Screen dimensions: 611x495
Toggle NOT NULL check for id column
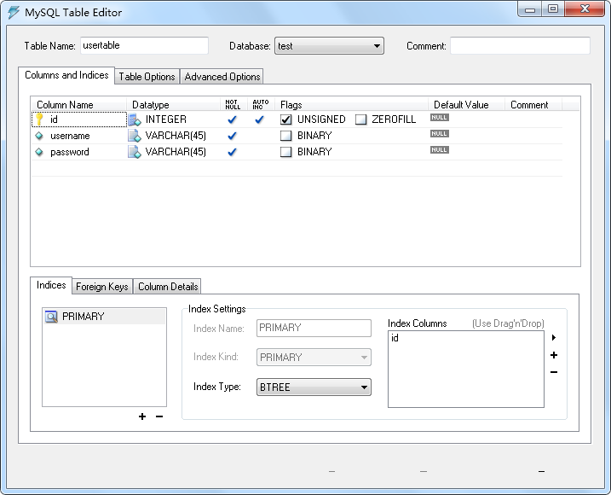pyautogui.click(x=232, y=119)
